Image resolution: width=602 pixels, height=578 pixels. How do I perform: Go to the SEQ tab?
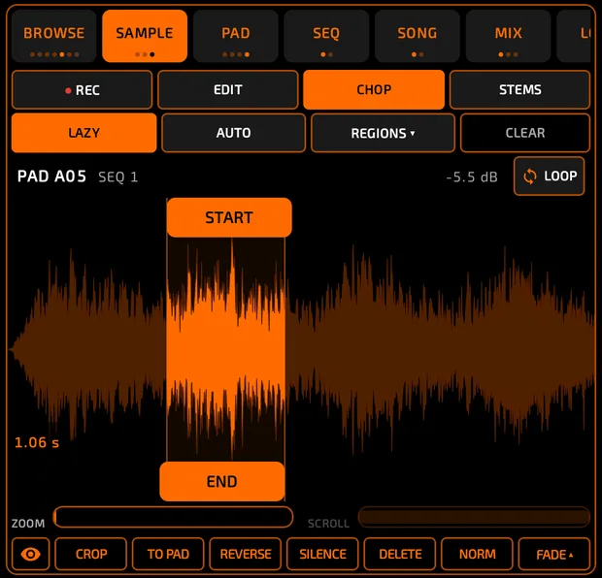[x=326, y=36]
